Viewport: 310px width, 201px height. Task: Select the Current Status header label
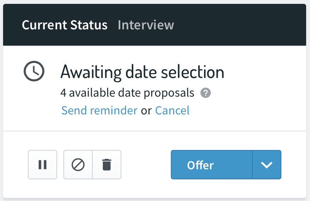pyautogui.click(x=65, y=25)
